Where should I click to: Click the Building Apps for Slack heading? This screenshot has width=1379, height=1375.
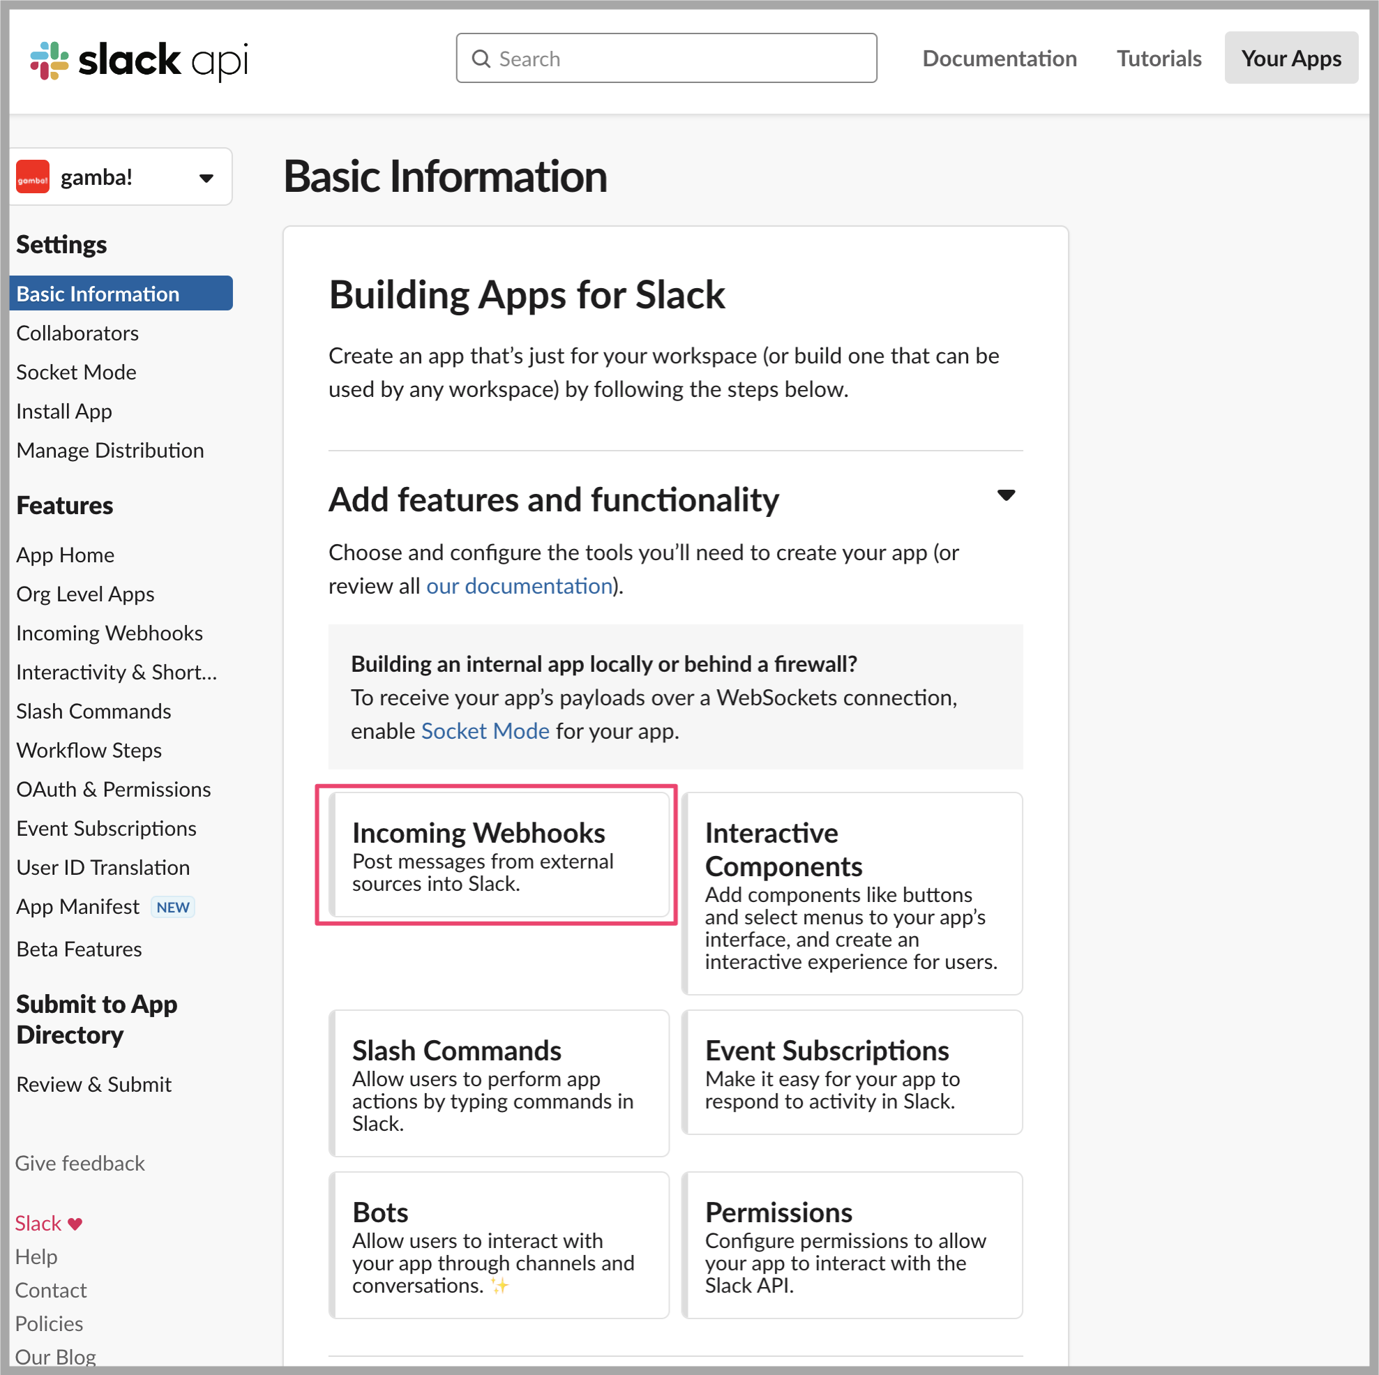click(527, 296)
